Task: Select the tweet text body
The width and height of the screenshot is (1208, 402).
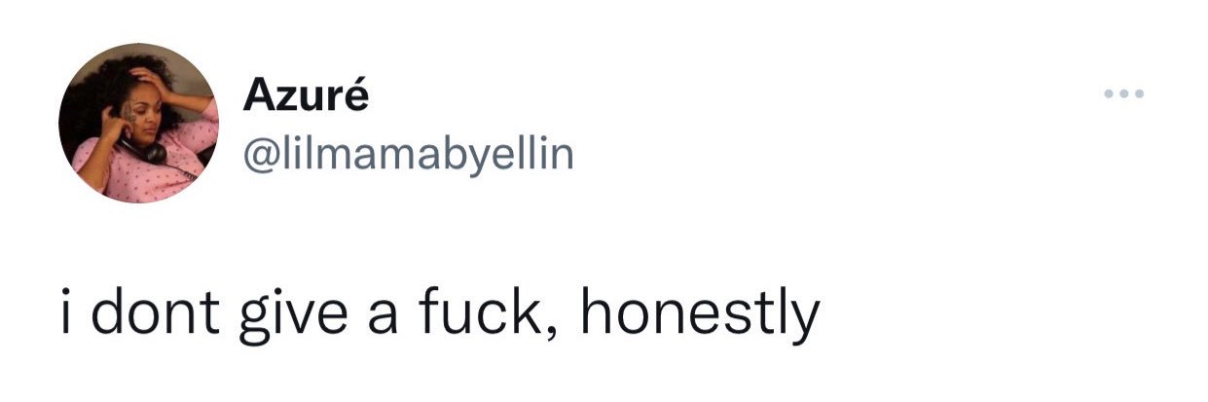Action: [x=436, y=315]
